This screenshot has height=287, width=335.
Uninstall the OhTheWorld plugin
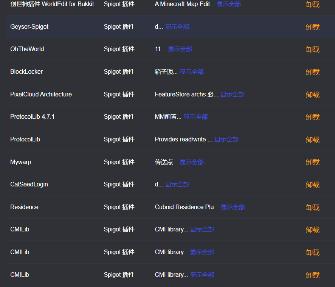pyautogui.click(x=312, y=50)
